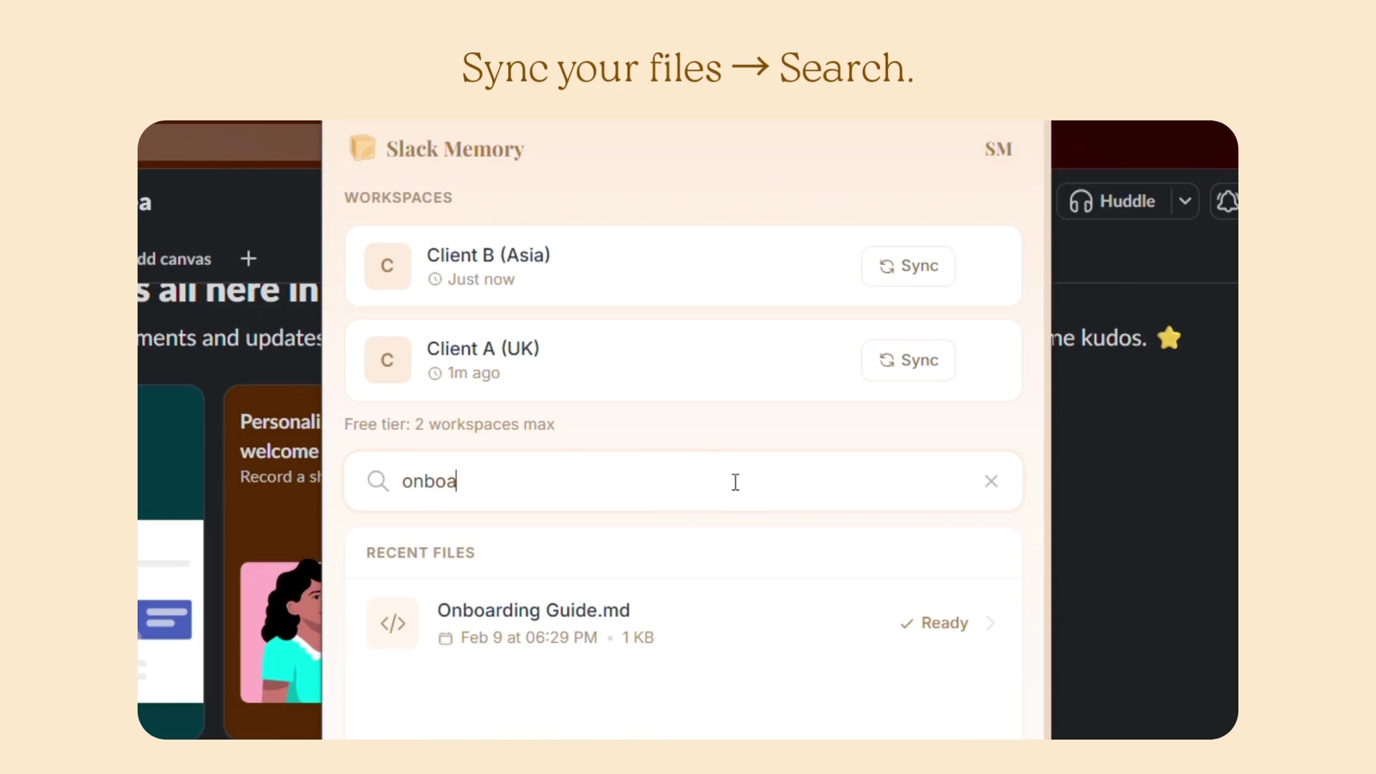Click the Client B (Asia) C avatar
1376x774 pixels.
pos(387,266)
